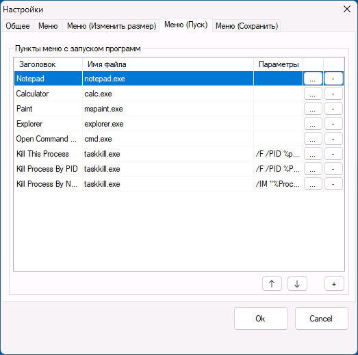Remove the Open Command row
358x355 pixels.
tap(333, 139)
